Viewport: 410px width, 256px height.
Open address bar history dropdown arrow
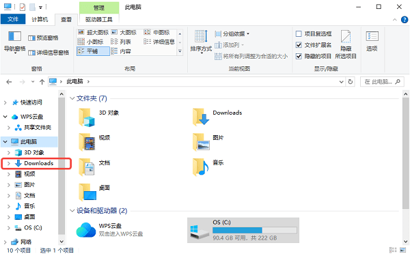(341, 82)
